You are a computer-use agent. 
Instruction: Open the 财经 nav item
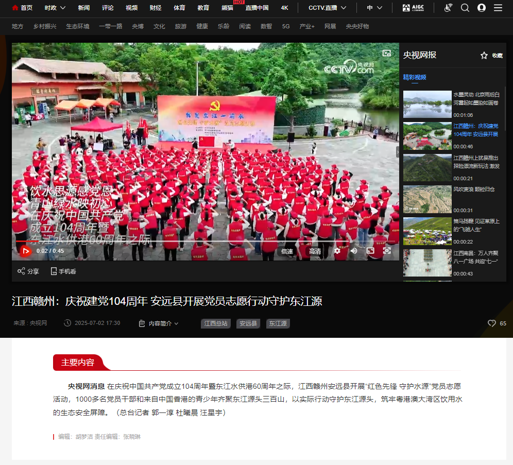click(156, 8)
